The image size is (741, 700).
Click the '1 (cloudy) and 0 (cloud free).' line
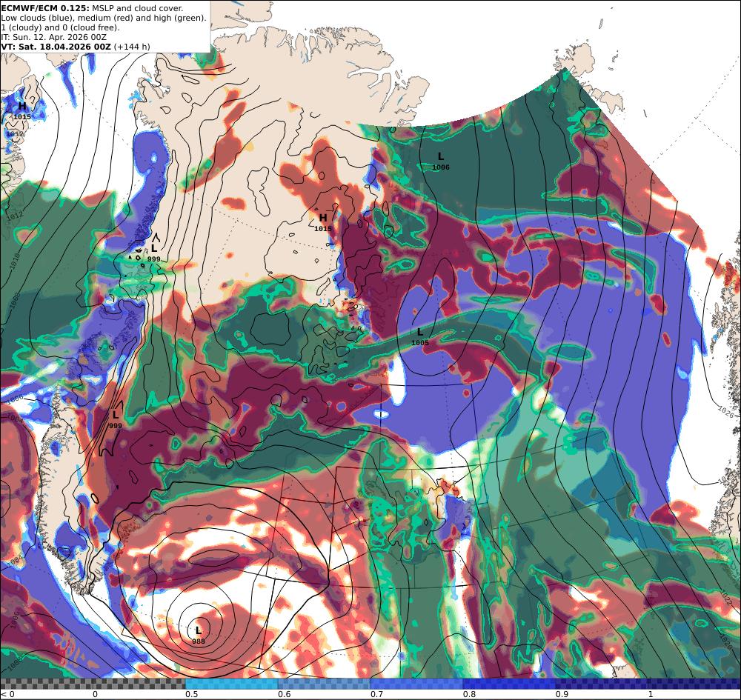(60, 27)
